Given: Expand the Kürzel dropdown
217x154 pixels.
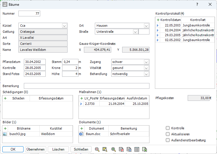Looking at the screenshot, I should tap(64, 26).
